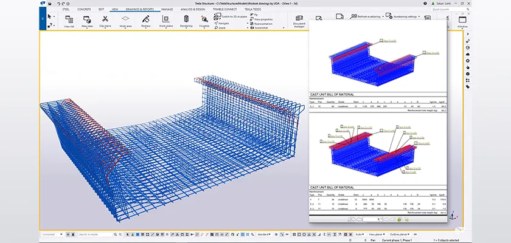This screenshot has width=511, height=243.
Task: Select the Work plane tool
Action: (x=166, y=21)
